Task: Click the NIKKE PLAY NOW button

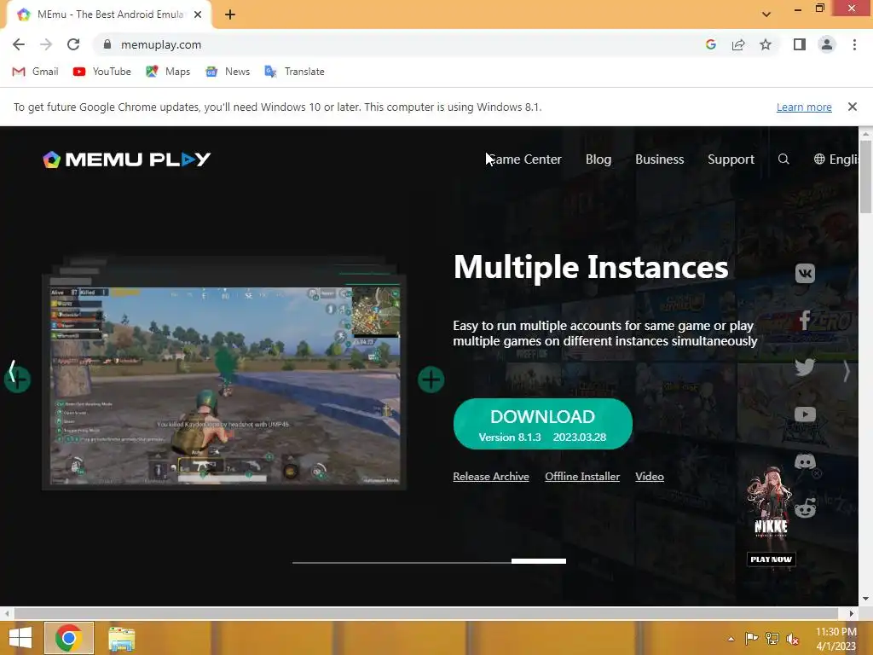Action: click(771, 559)
